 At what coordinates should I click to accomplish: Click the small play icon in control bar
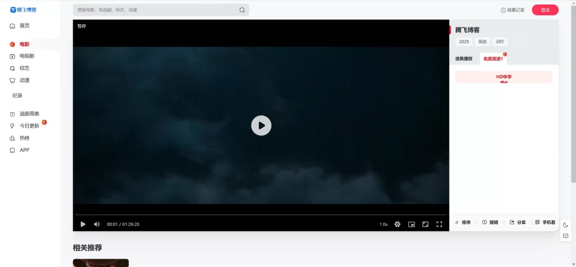click(x=83, y=224)
